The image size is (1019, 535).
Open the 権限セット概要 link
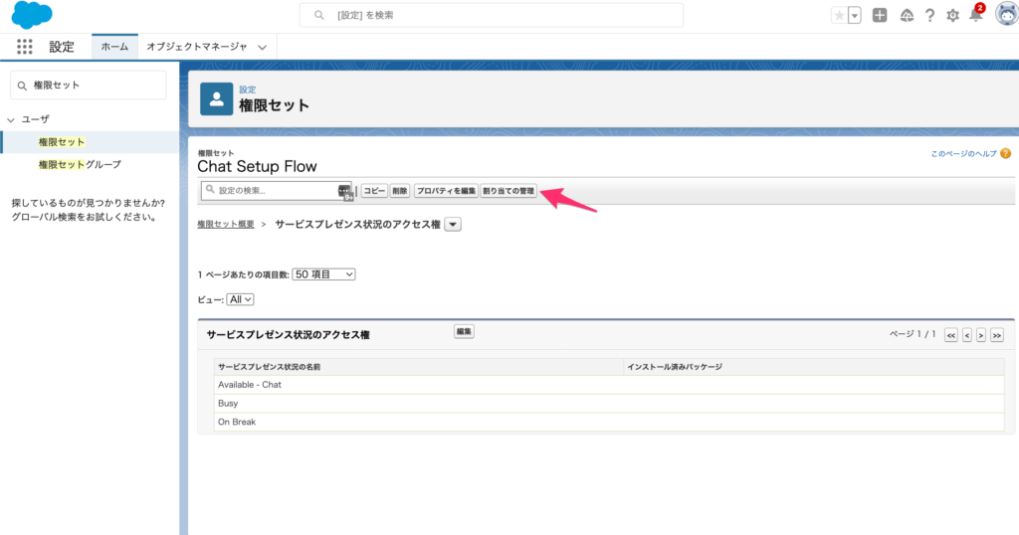pos(226,224)
